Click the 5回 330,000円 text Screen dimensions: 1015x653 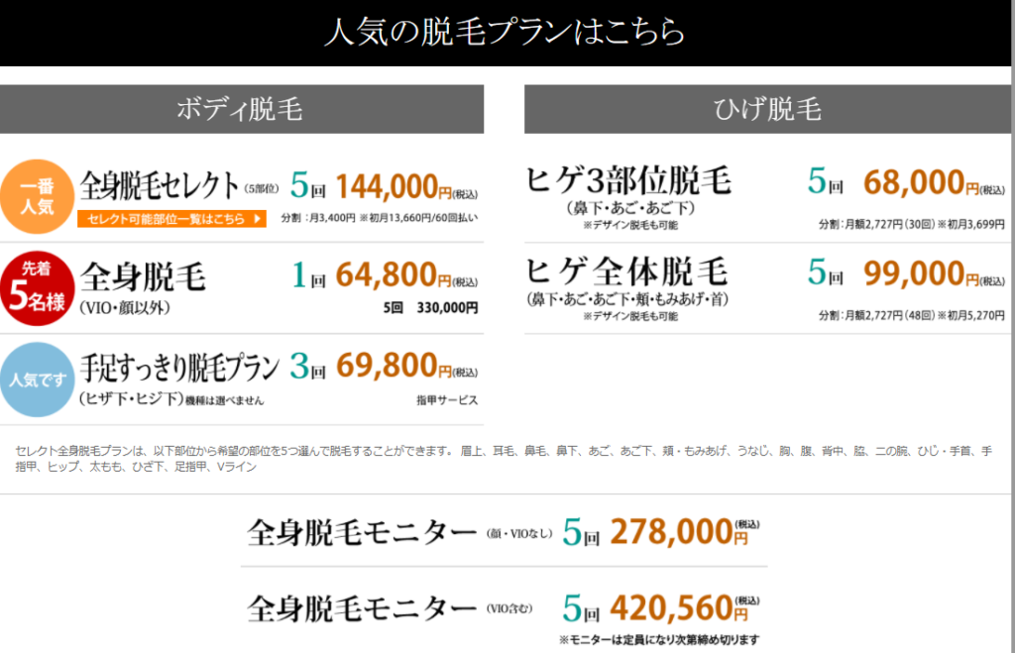[x=430, y=307]
